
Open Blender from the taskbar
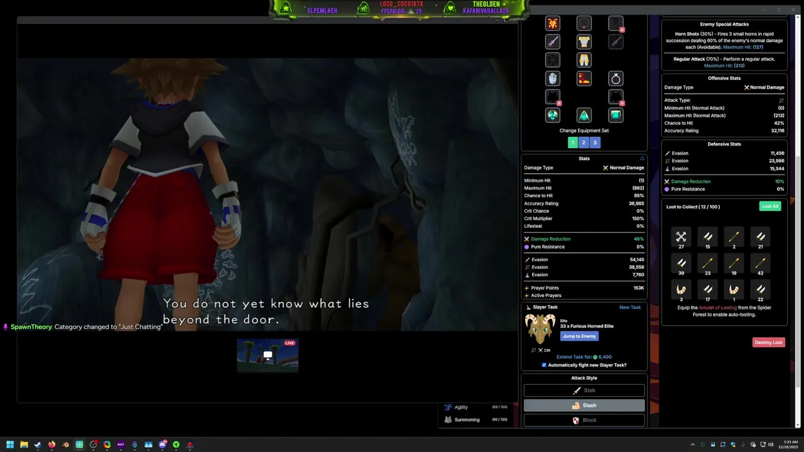pyautogui.click(x=65, y=444)
